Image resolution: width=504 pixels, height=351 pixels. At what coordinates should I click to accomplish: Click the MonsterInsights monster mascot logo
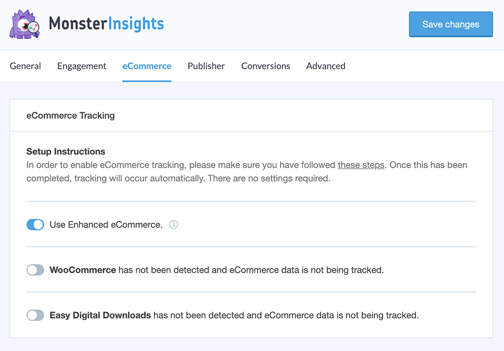pos(24,24)
